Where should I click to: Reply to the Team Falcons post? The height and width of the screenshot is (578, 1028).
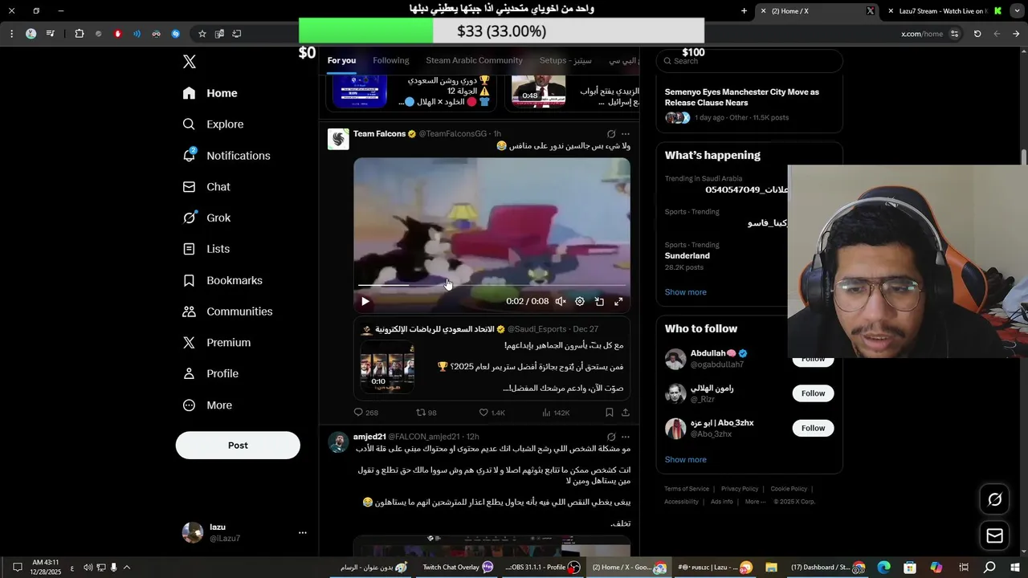click(x=365, y=413)
